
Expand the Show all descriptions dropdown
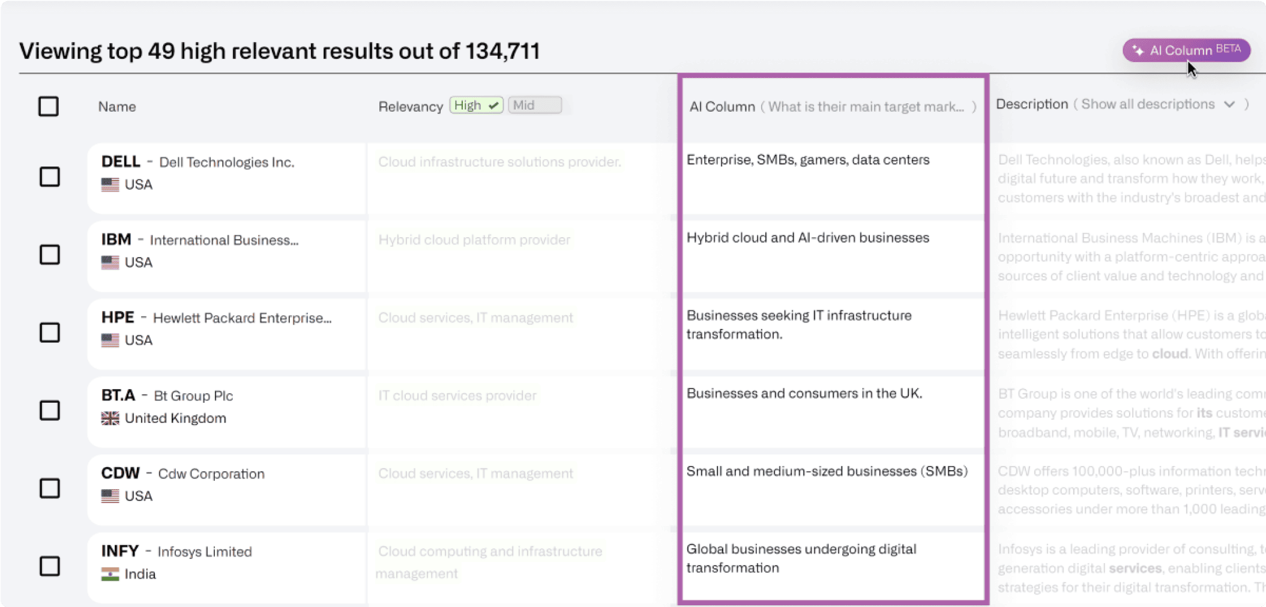click(1148, 104)
